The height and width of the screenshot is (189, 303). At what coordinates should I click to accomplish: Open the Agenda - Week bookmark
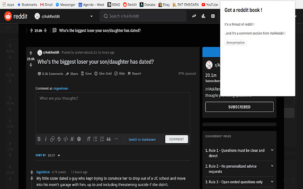[91, 5]
